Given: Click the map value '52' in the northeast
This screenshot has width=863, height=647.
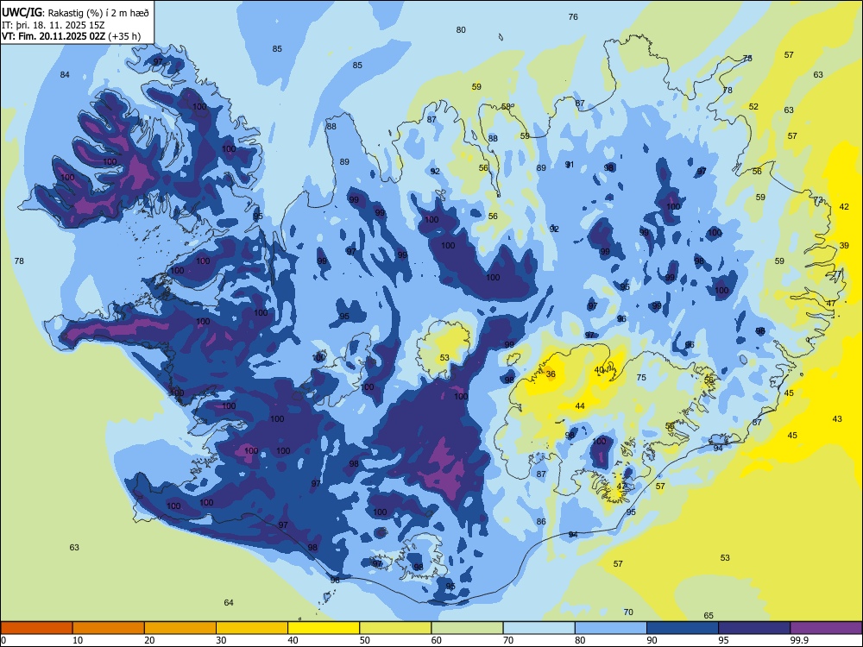Looking at the screenshot, I should coord(753,107).
